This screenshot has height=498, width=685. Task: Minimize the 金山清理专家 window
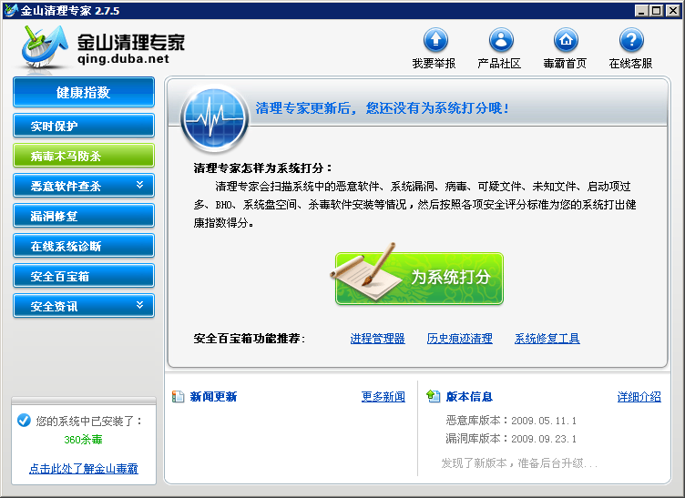(641, 11)
